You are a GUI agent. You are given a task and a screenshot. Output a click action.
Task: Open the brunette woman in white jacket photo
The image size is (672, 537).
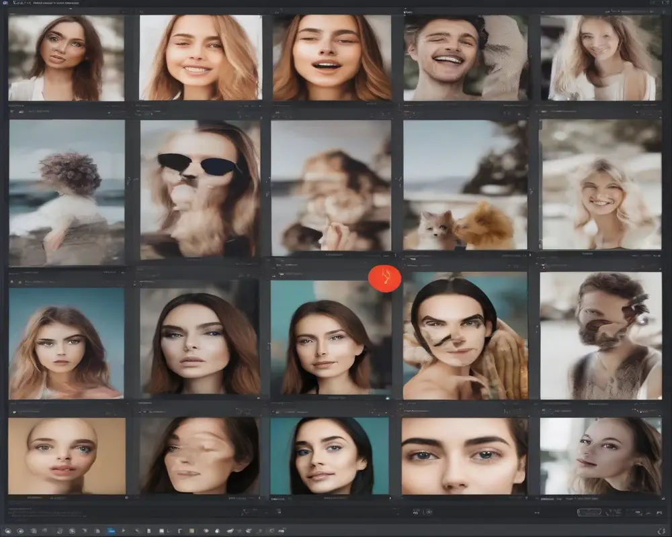pyautogui.click(x=67, y=58)
